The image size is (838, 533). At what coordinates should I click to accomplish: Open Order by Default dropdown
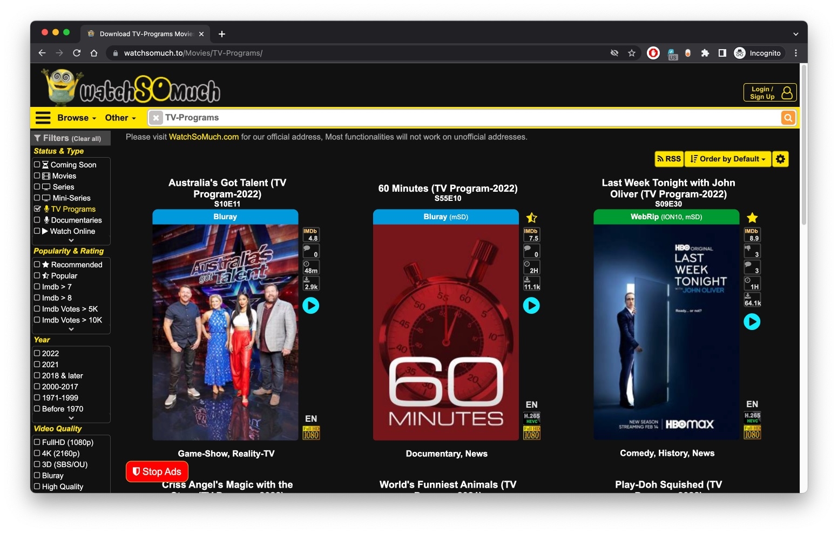tap(727, 159)
